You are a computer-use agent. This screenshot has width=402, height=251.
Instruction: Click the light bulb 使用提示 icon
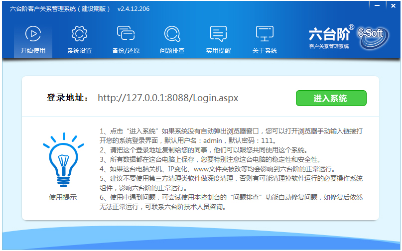(63, 159)
